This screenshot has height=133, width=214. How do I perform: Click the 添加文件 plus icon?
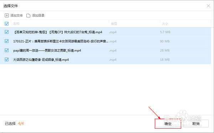click(x=7, y=15)
